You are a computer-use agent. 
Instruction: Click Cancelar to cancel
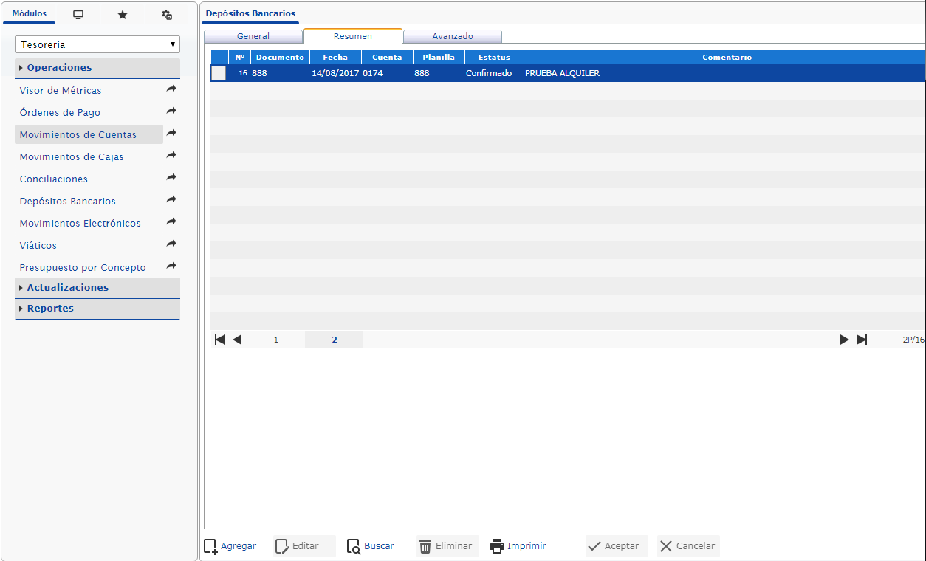(687, 546)
